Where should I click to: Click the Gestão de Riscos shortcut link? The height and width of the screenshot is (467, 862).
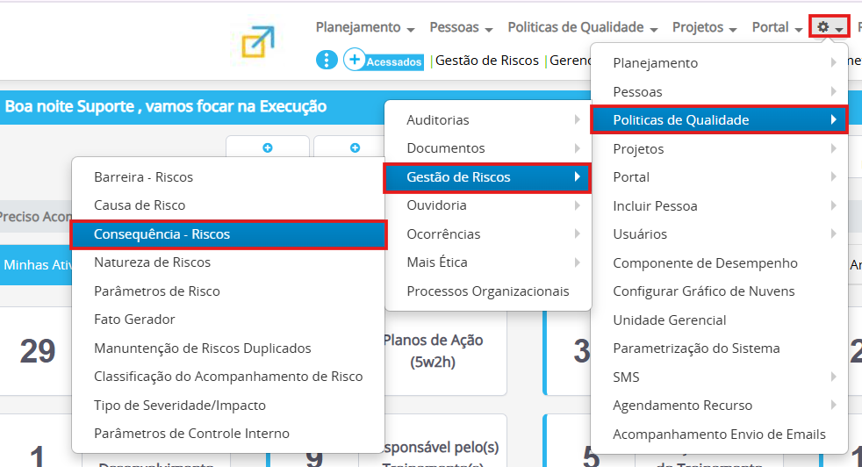(487, 61)
